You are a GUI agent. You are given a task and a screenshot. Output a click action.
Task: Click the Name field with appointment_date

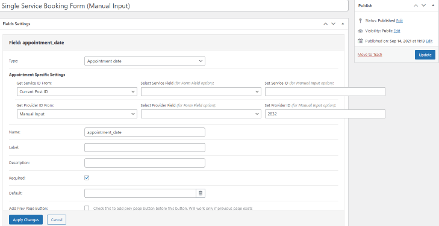click(x=145, y=132)
